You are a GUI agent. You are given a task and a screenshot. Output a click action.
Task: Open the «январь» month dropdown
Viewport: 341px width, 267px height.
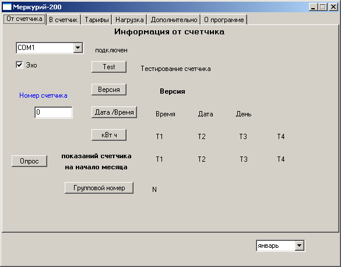point(299,245)
